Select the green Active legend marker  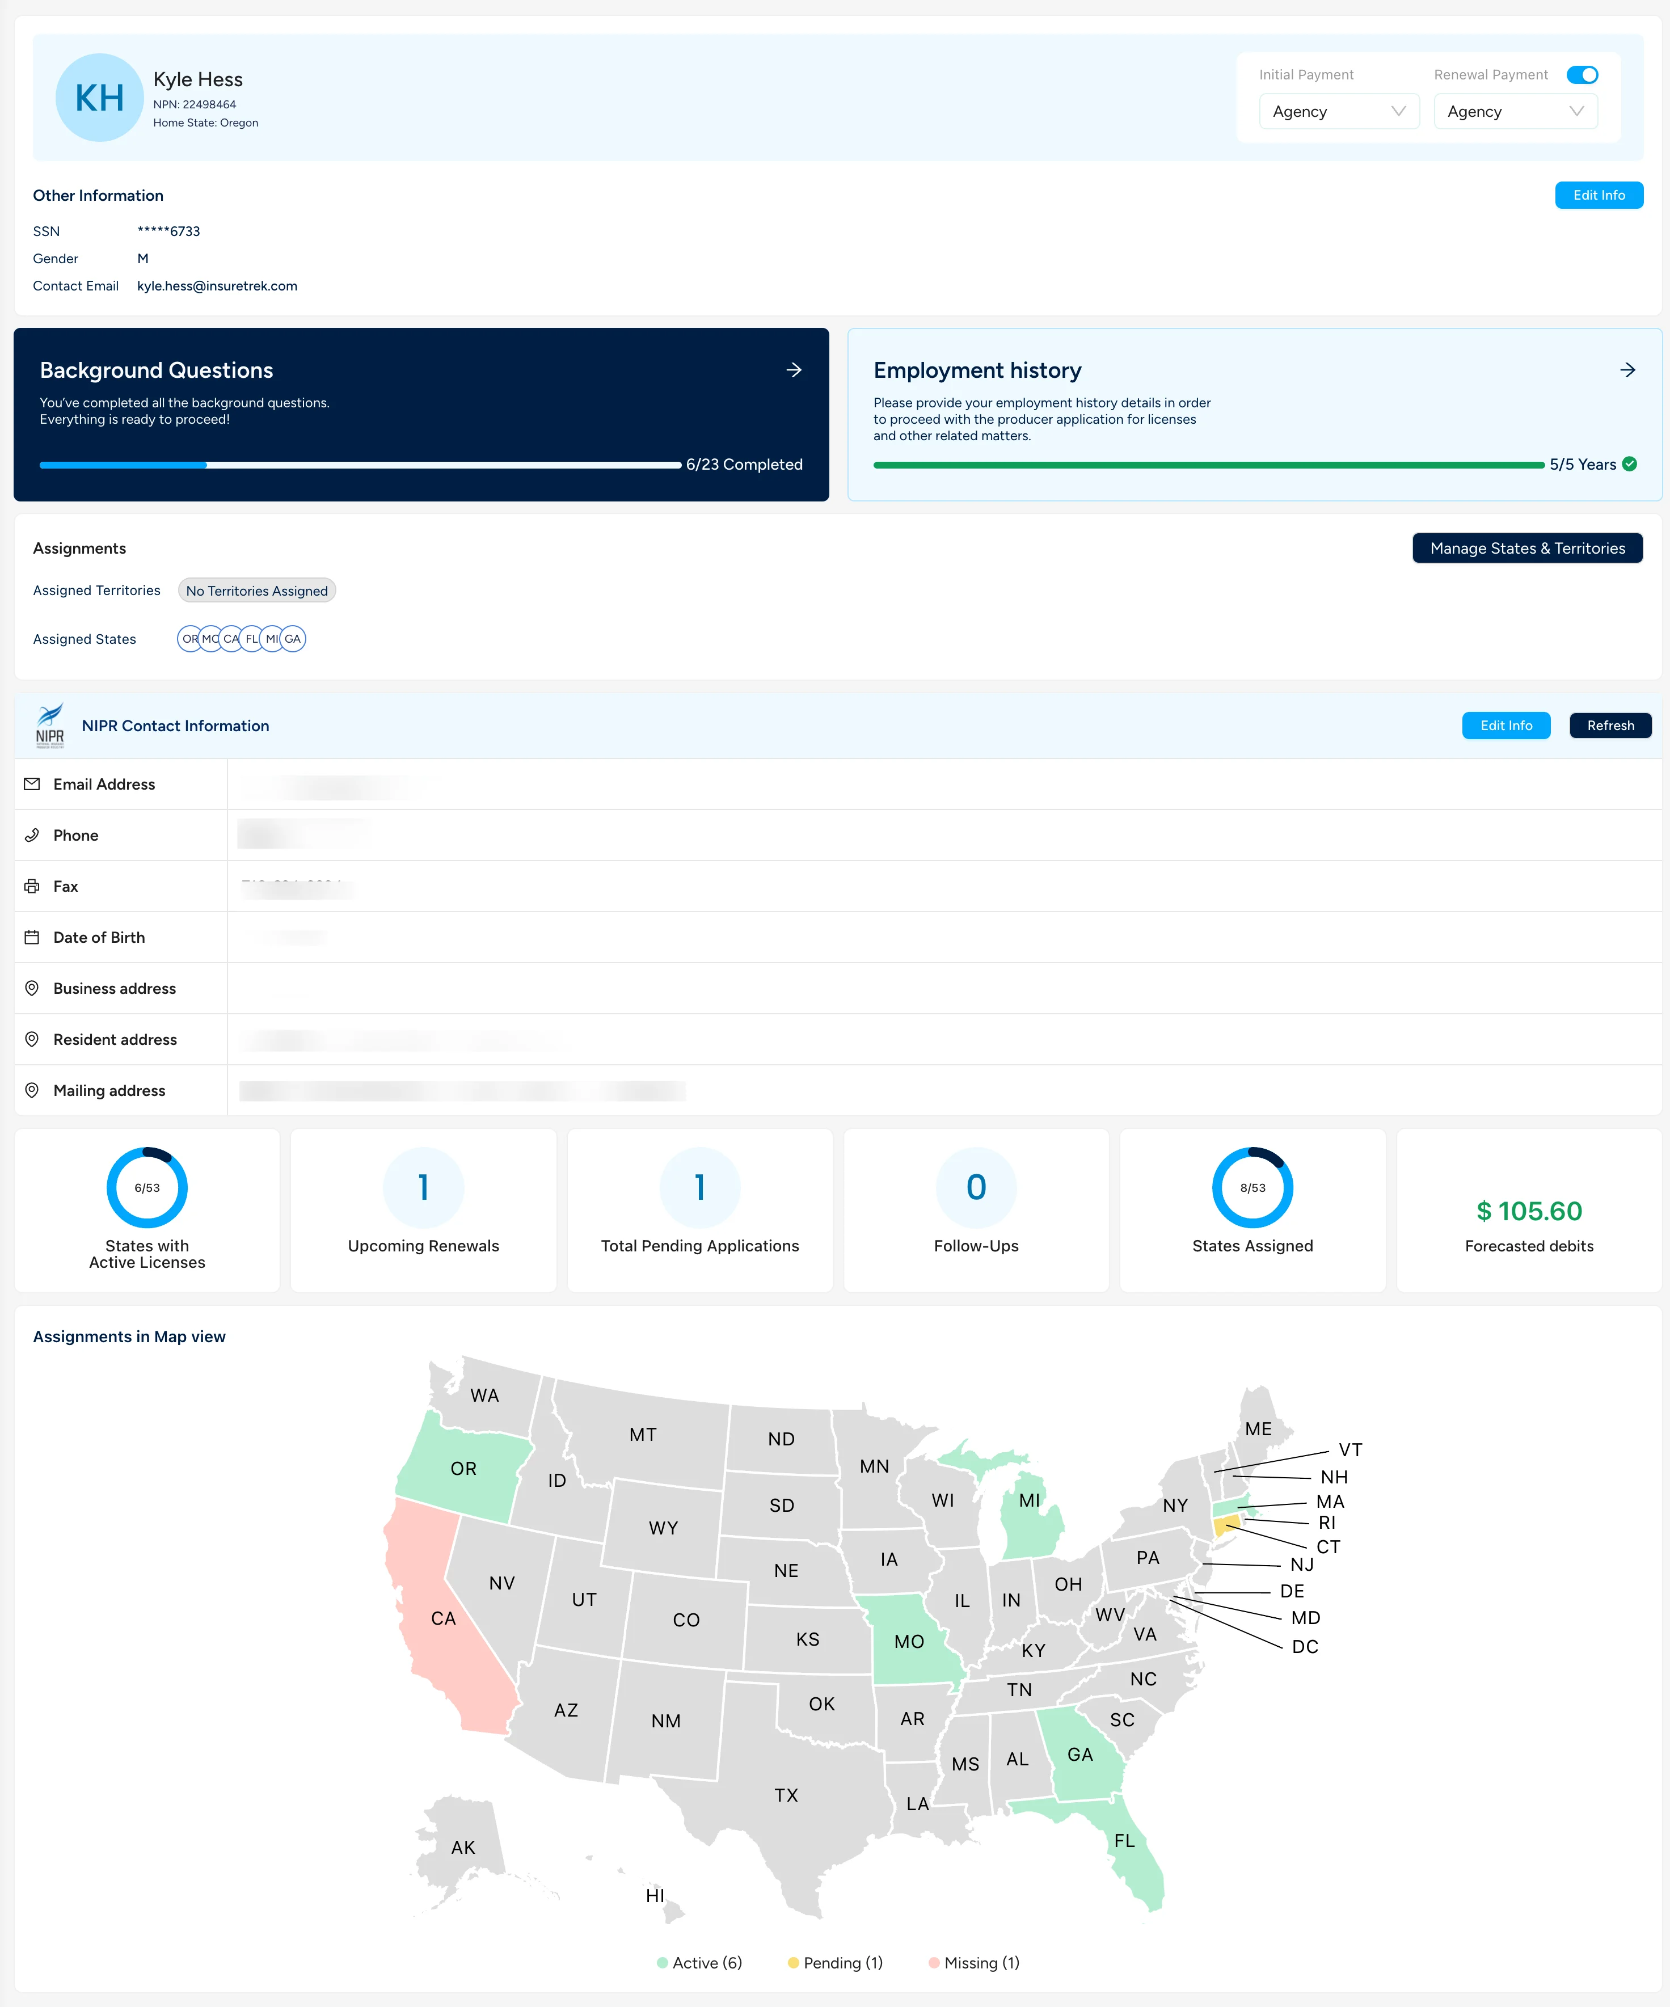pos(661,1962)
